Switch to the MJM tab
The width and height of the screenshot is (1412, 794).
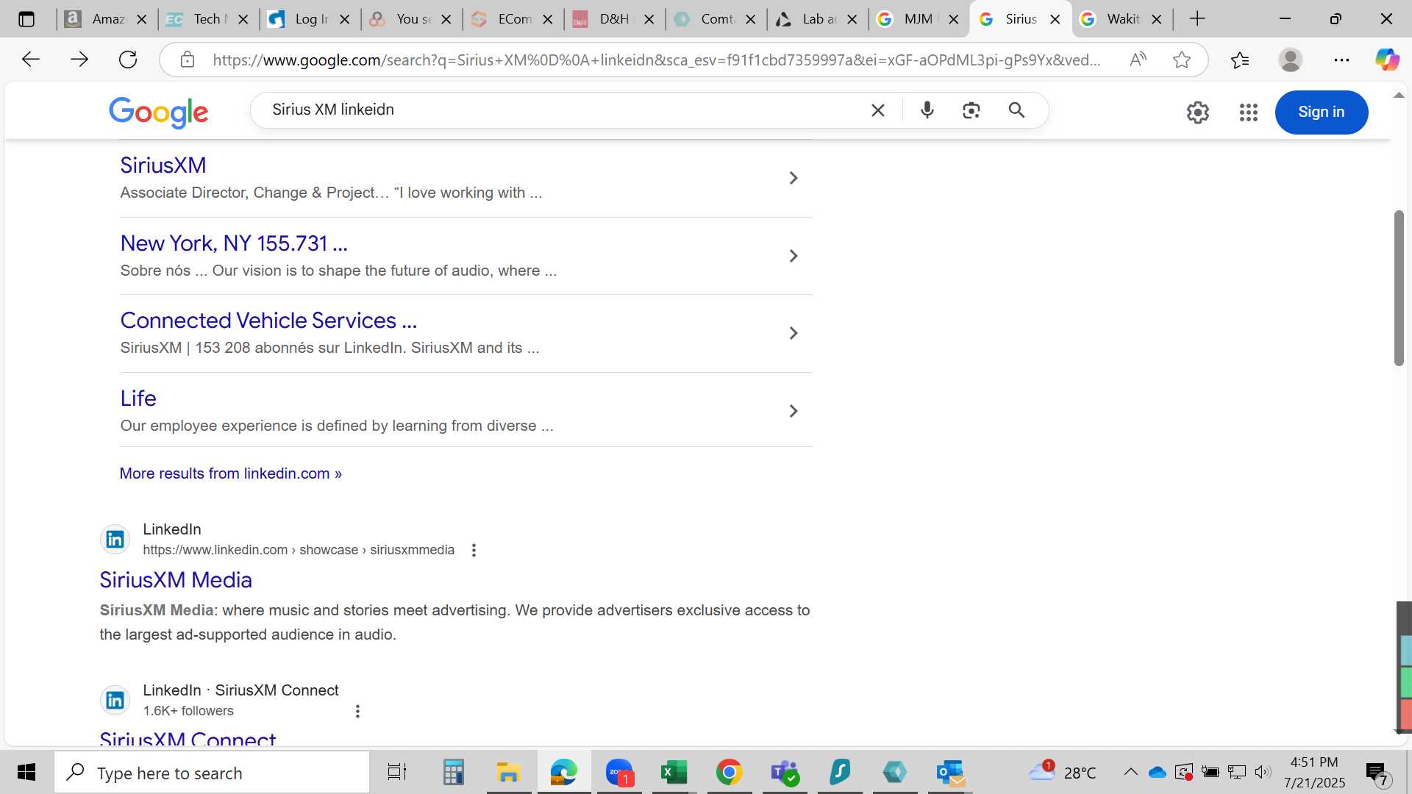(919, 19)
